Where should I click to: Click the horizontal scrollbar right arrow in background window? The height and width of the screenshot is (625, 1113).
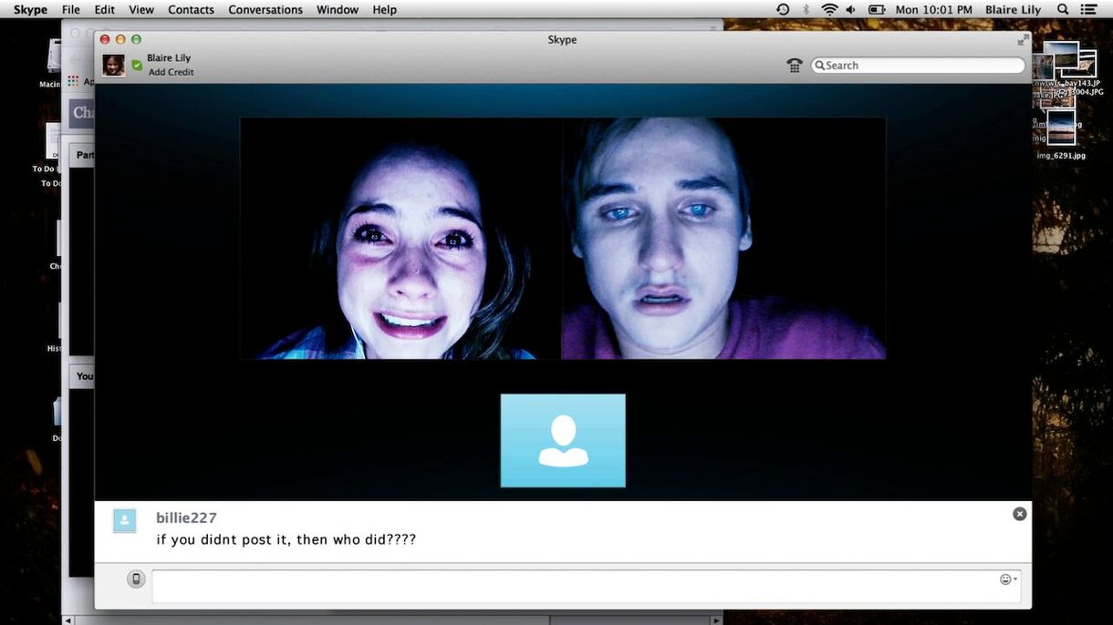[716, 620]
